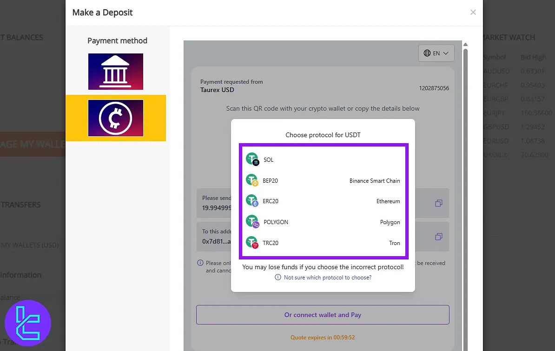The image size is (555, 351).
Task: Copy the wallet address using copy icon
Action: [438, 236]
